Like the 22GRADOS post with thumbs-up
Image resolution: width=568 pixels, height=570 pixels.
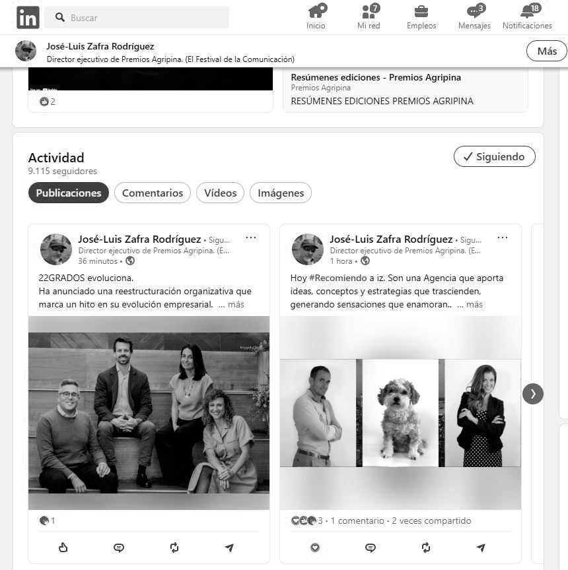63,548
